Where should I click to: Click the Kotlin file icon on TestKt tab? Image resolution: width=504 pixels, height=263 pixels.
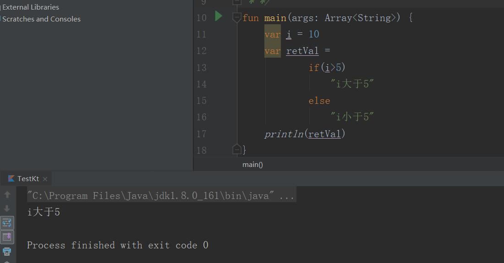point(11,179)
